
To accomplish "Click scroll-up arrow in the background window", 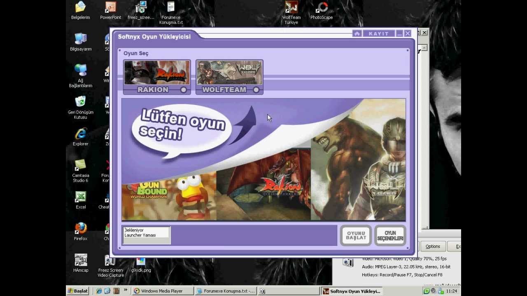I will tap(424, 48).
